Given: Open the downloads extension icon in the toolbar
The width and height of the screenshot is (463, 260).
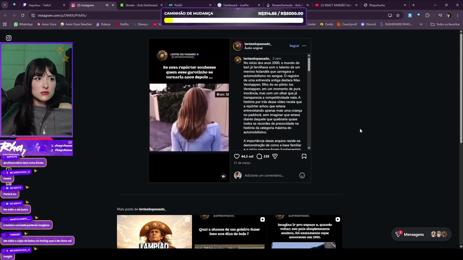Looking at the screenshot, I should pos(410,15).
